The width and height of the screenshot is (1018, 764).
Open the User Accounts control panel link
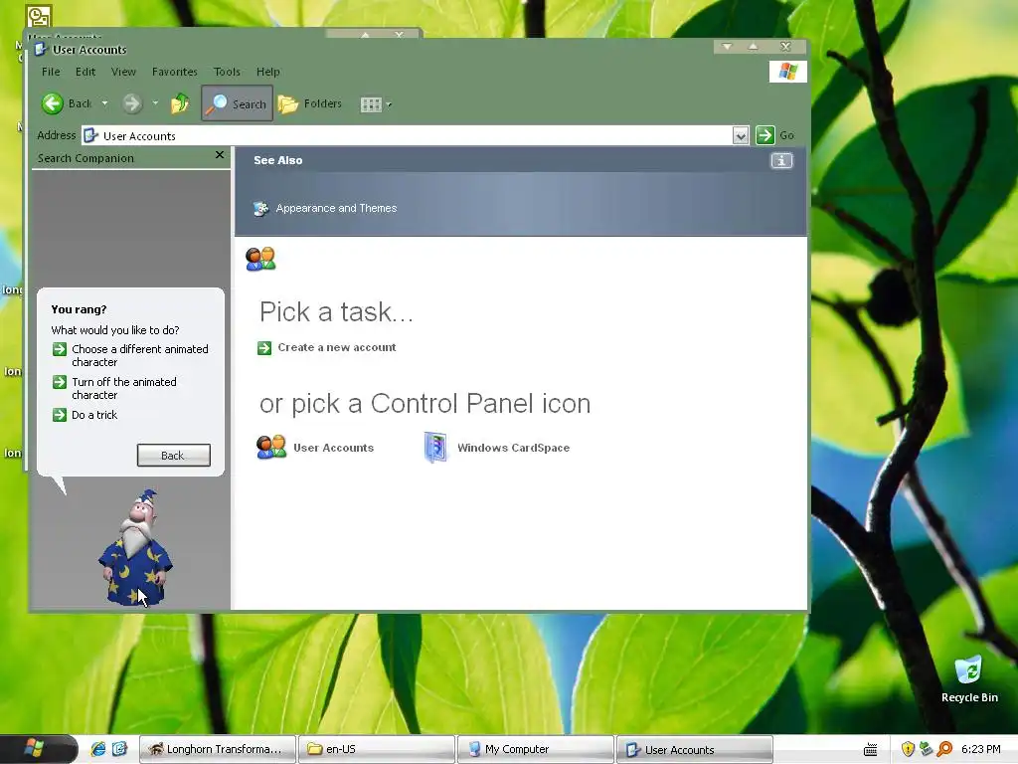tap(333, 448)
